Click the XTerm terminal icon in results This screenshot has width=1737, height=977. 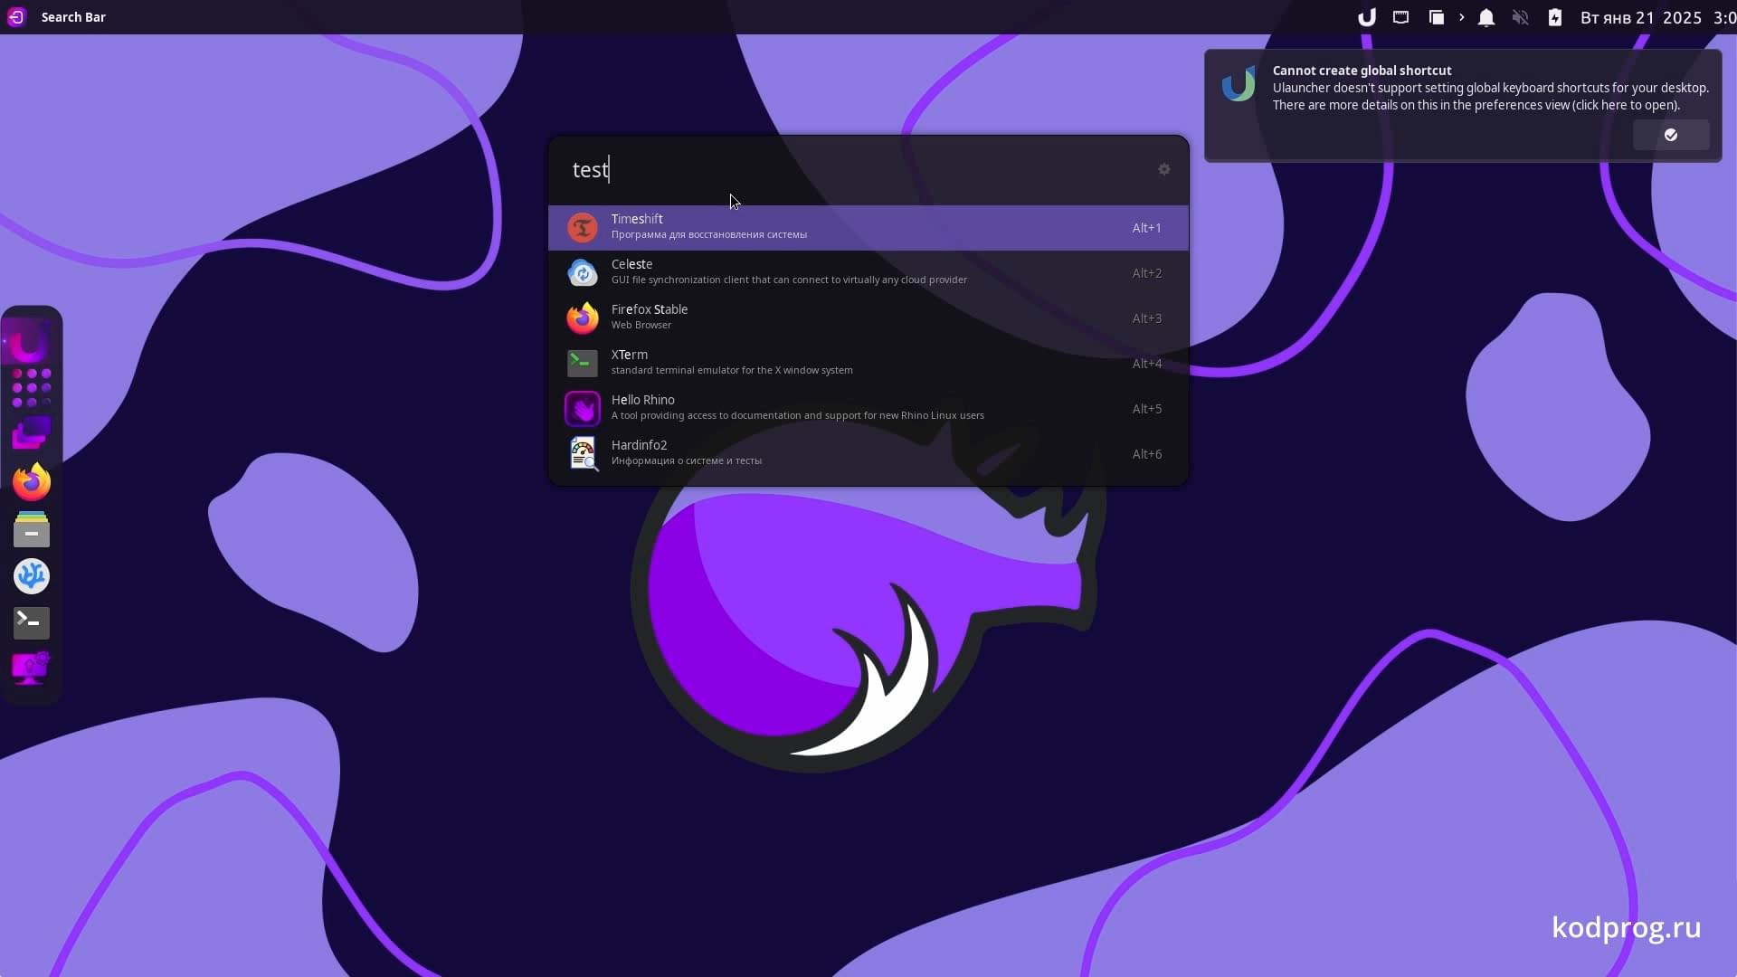point(583,364)
